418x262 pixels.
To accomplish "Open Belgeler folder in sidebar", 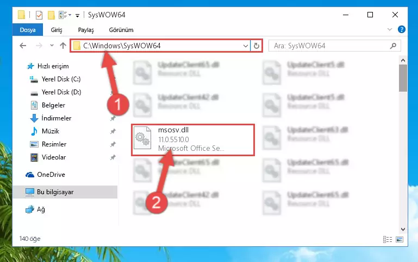I will click(53, 105).
